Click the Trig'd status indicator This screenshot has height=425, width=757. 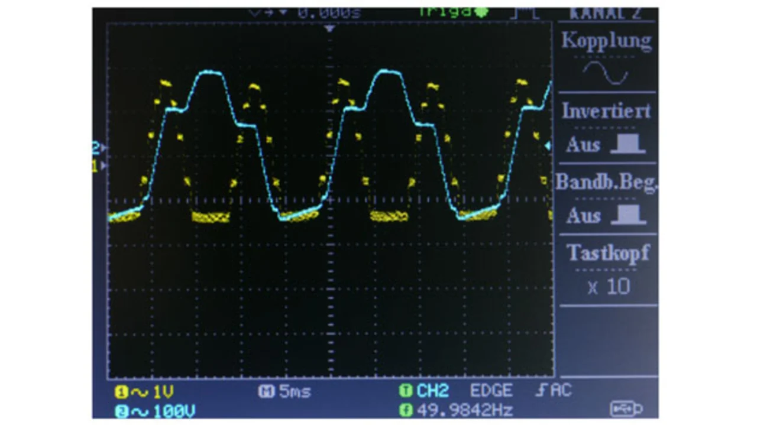coord(453,12)
